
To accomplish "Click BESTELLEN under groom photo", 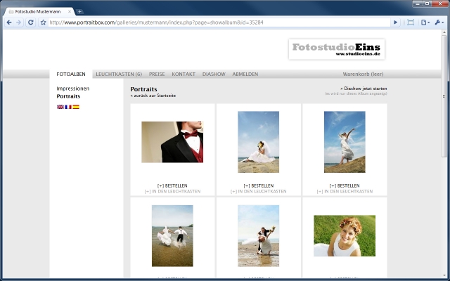I will (172, 185).
